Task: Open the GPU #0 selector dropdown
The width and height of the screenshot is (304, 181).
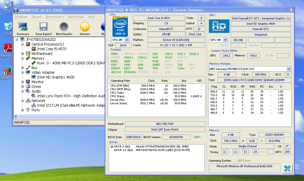Action: (x=225, y=40)
